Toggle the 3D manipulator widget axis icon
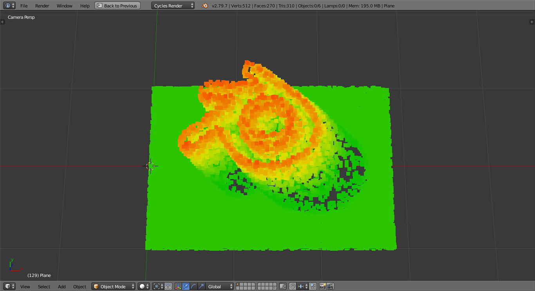The width and height of the screenshot is (535, 291). click(178, 286)
